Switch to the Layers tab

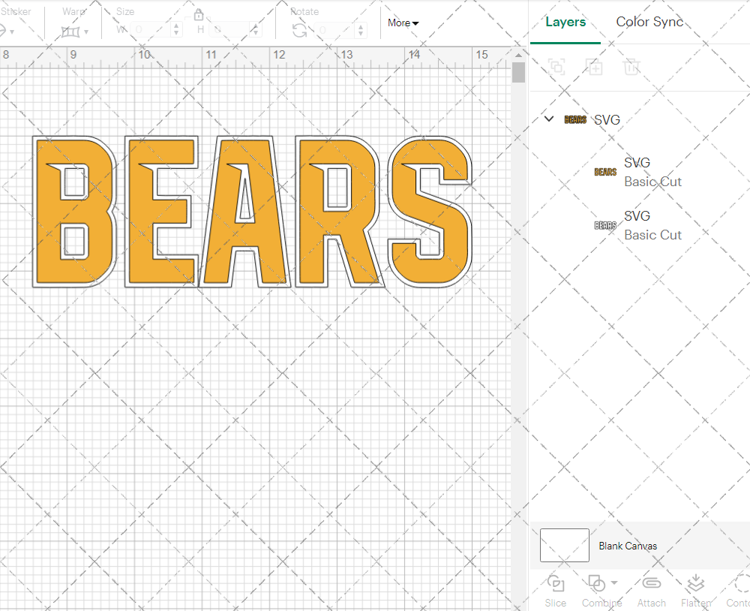pyautogui.click(x=565, y=22)
